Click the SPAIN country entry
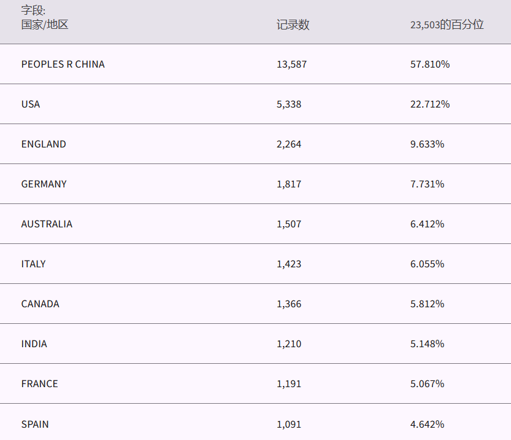The image size is (511, 440). (35, 424)
